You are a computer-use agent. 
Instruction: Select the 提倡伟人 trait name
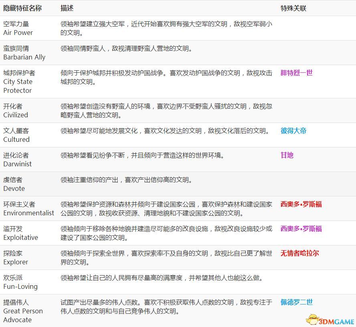click(x=16, y=302)
